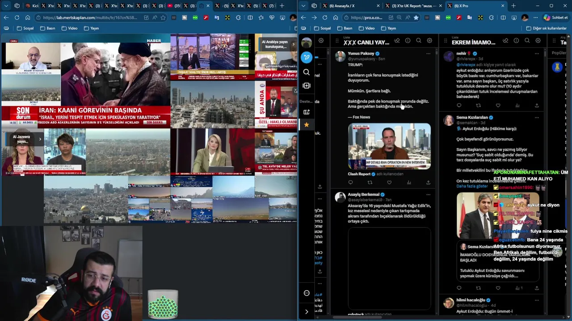Click the blonde anchor news stream tile
The height and width of the screenshot is (321, 572).
(212, 152)
